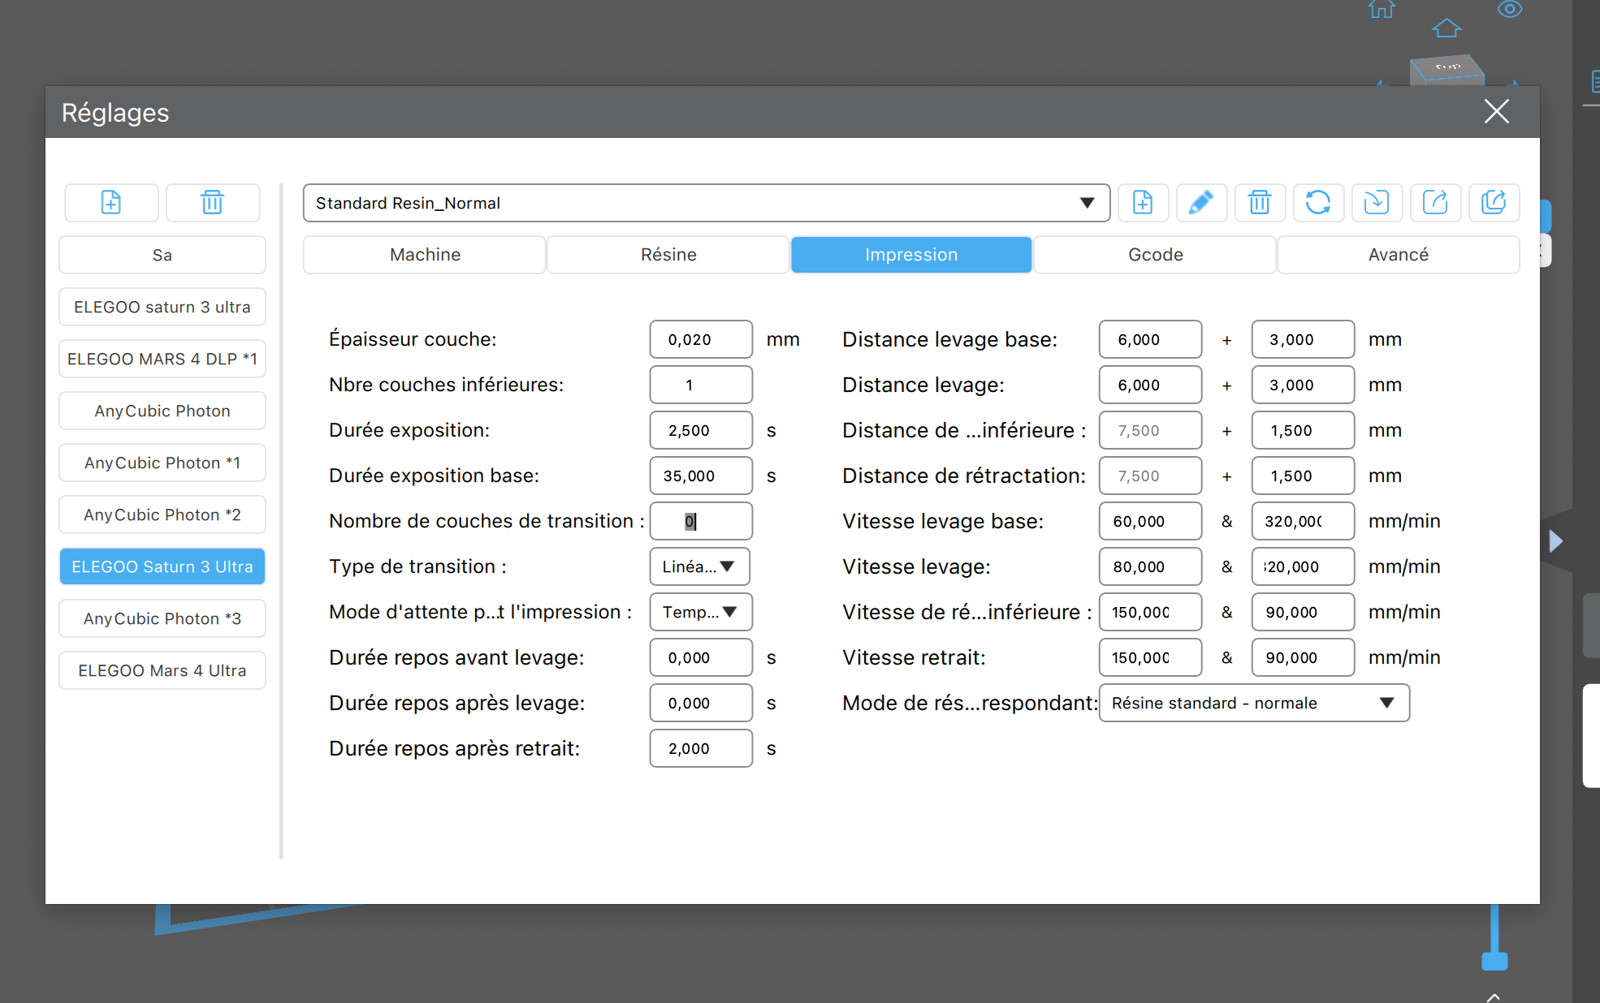
Task: Close the Réglages dialog
Action: 1496,112
